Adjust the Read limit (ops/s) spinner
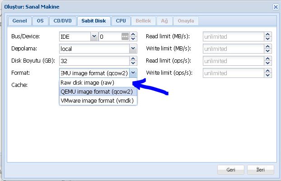Image resolution: width=281 pixels, height=181 pixels. pos(268,61)
